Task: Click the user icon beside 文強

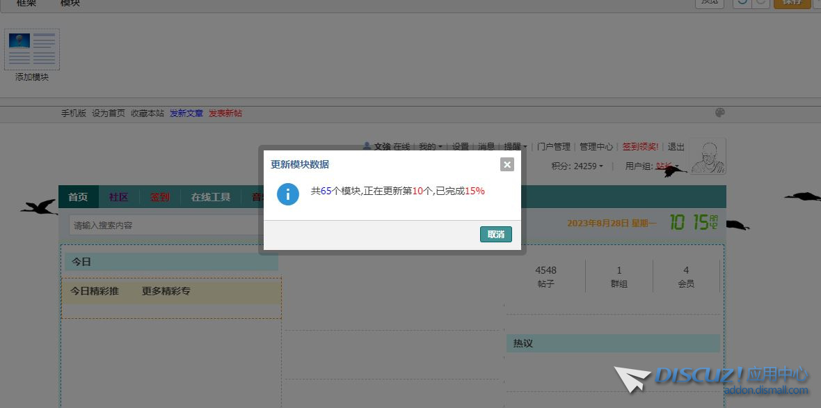Action: (x=367, y=146)
